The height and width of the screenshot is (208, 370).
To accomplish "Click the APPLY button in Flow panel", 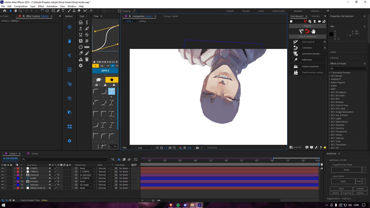I will (105, 71).
